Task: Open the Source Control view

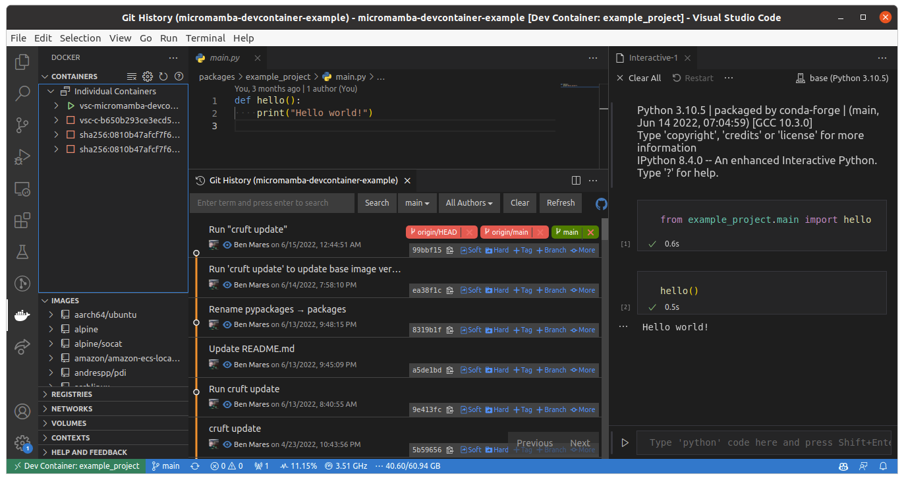Action: click(x=22, y=125)
